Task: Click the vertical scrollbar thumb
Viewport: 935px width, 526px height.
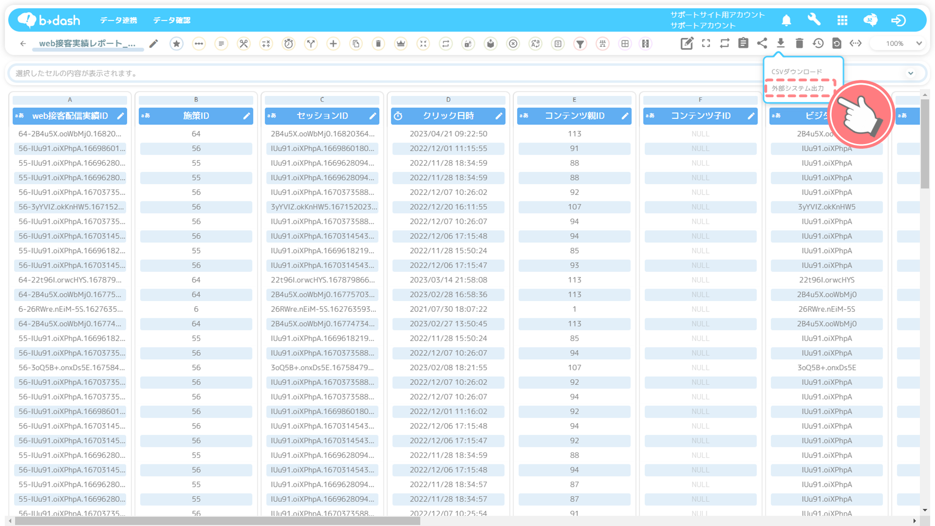Action: tap(925, 144)
